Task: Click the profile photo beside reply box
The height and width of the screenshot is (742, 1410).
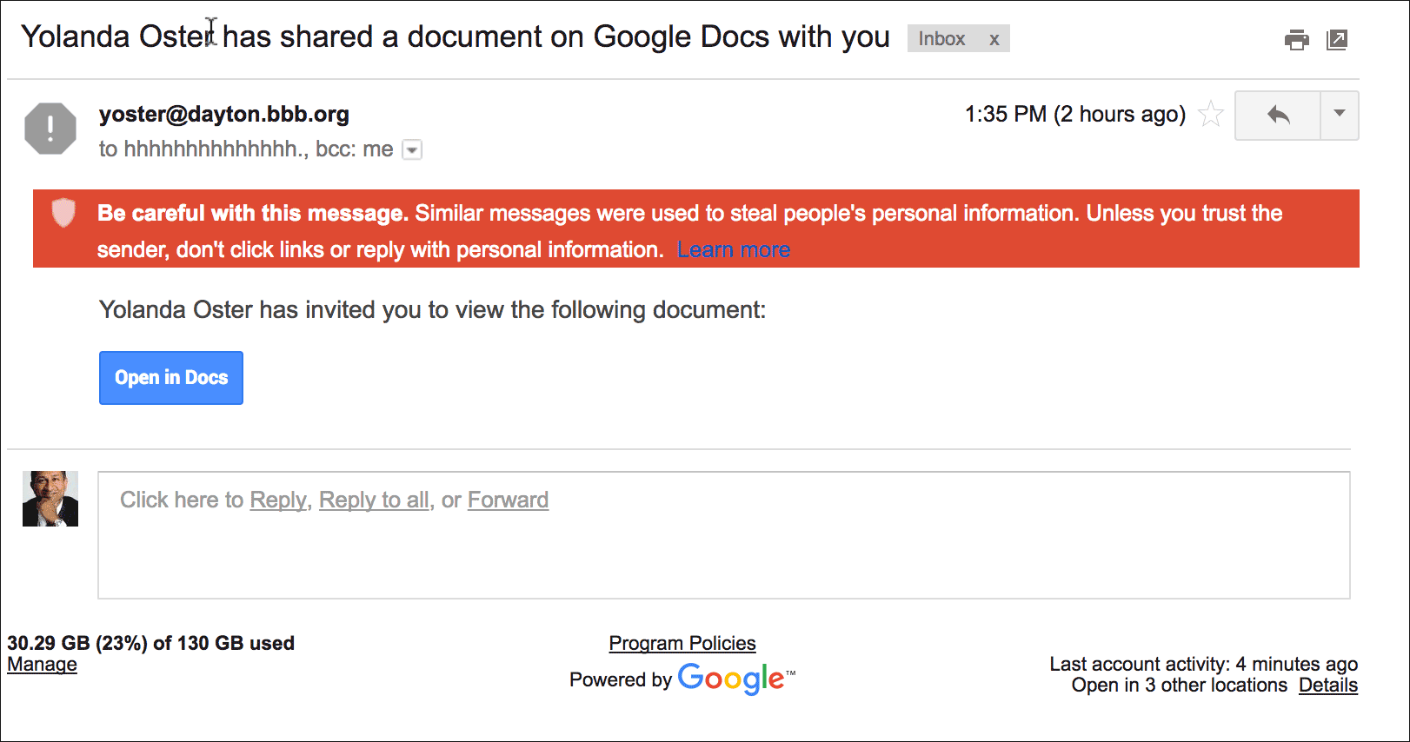Action: pyautogui.click(x=50, y=499)
